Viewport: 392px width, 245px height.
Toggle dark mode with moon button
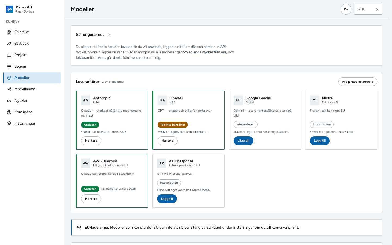pyautogui.click(x=346, y=9)
